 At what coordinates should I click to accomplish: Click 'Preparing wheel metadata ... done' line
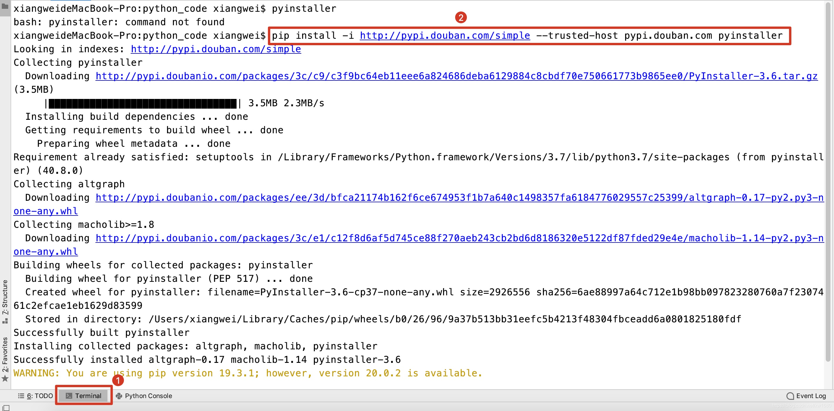(134, 144)
